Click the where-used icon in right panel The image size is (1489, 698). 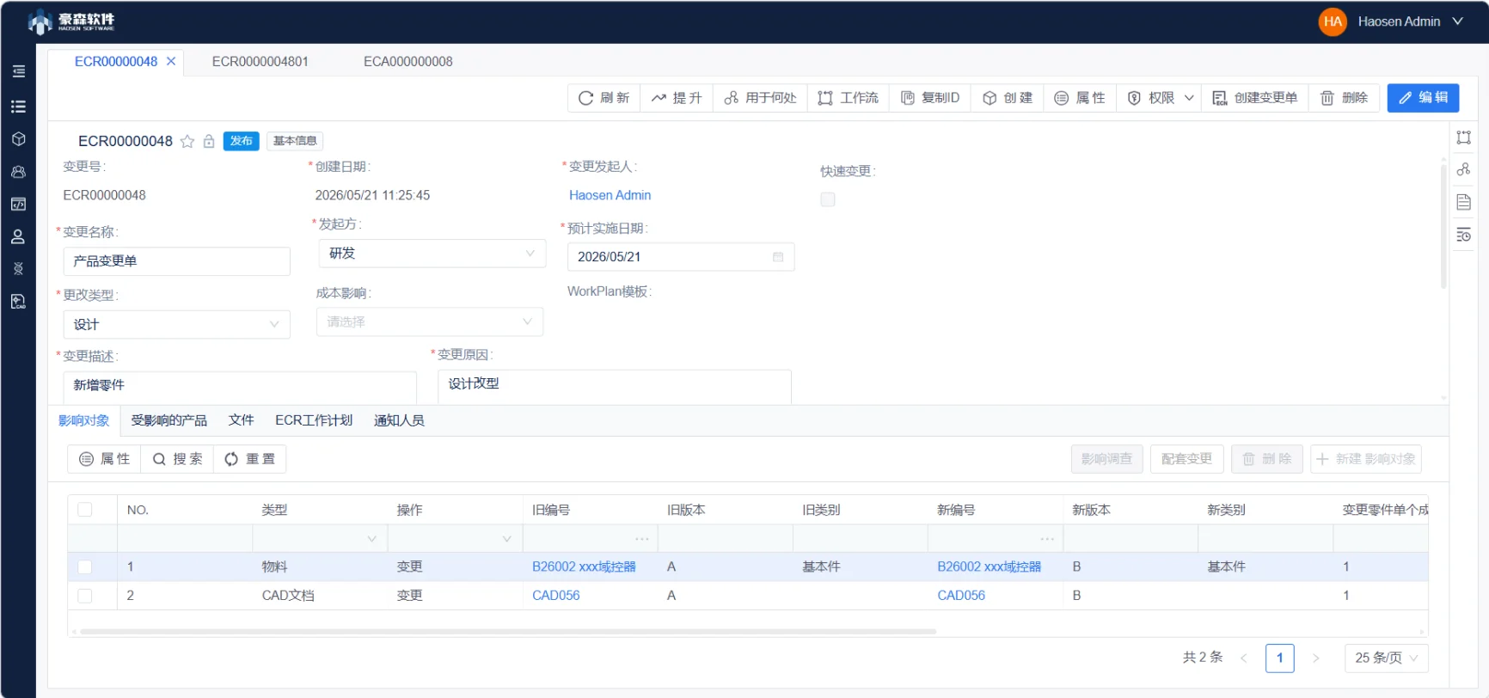1463,169
